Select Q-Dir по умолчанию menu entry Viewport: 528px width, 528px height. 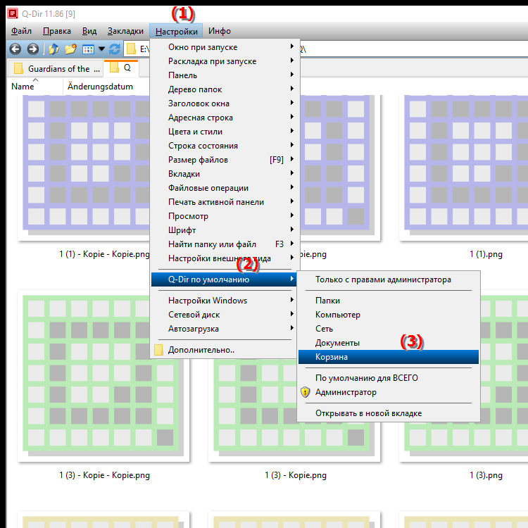click(224, 279)
